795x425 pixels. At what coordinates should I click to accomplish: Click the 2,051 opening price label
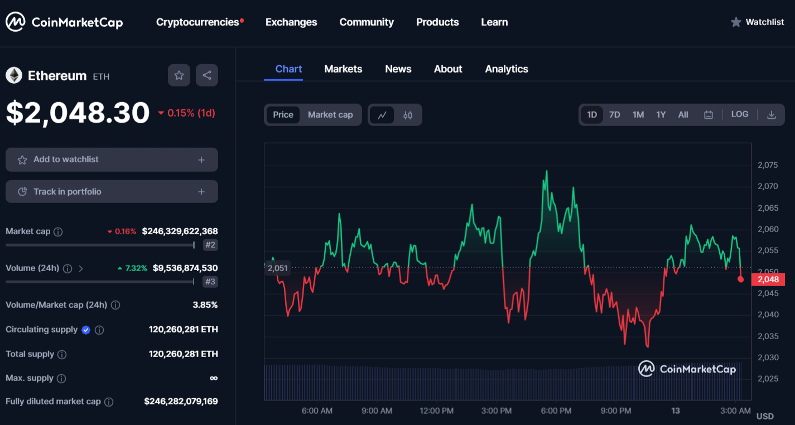click(277, 268)
